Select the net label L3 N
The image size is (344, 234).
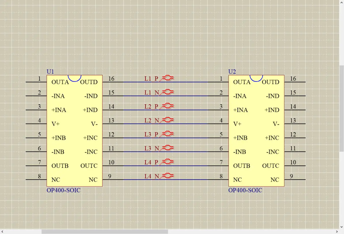point(152,148)
